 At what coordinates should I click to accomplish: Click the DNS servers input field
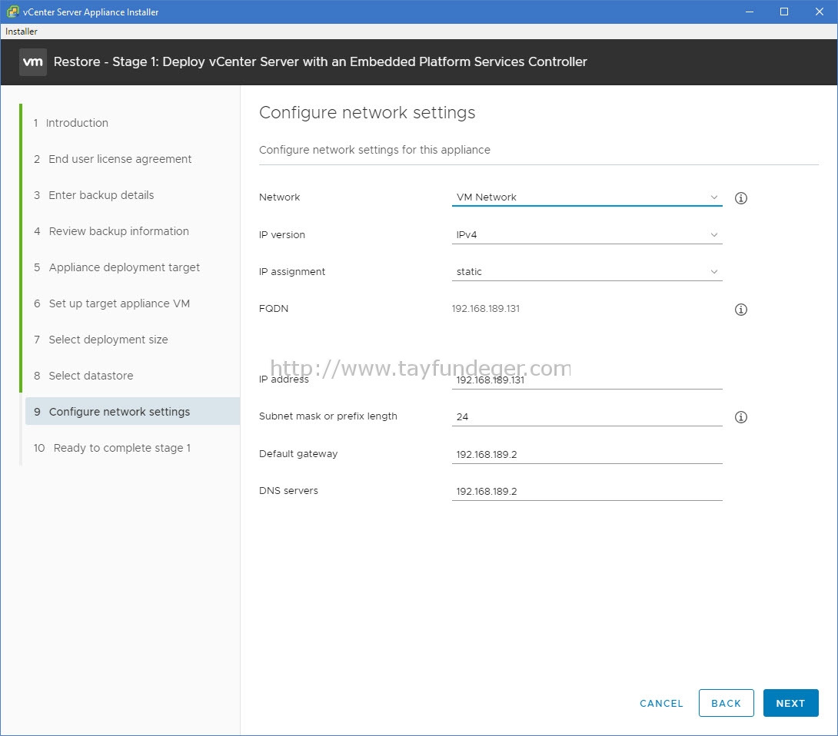click(587, 491)
